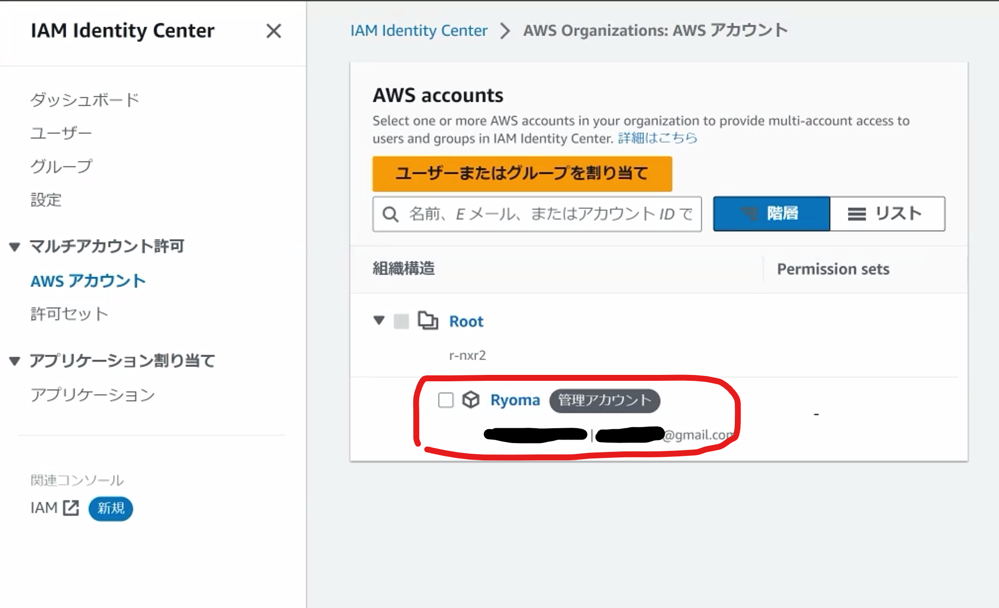Click the list view hamburger icon
Image resolution: width=999 pixels, height=608 pixels.
coord(857,214)
